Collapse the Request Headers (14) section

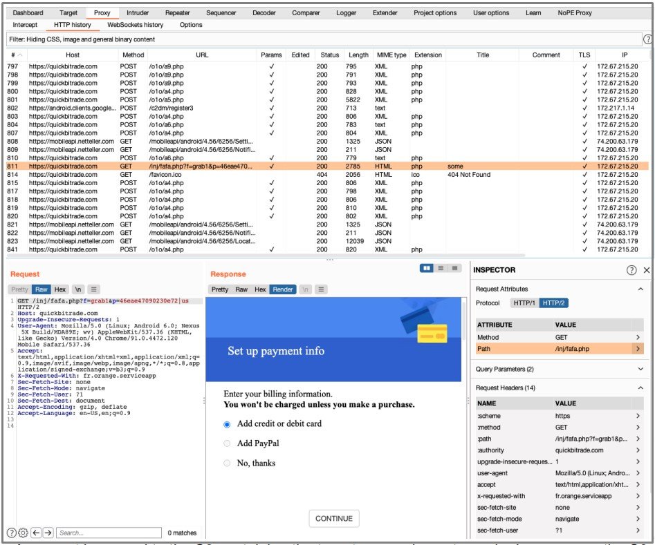click(640, 388)
